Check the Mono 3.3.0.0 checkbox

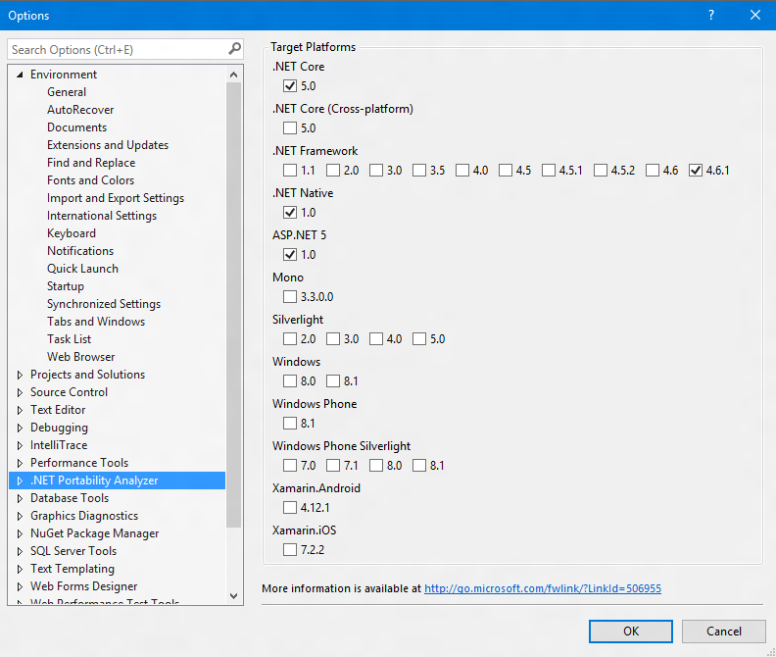[290, 297]
